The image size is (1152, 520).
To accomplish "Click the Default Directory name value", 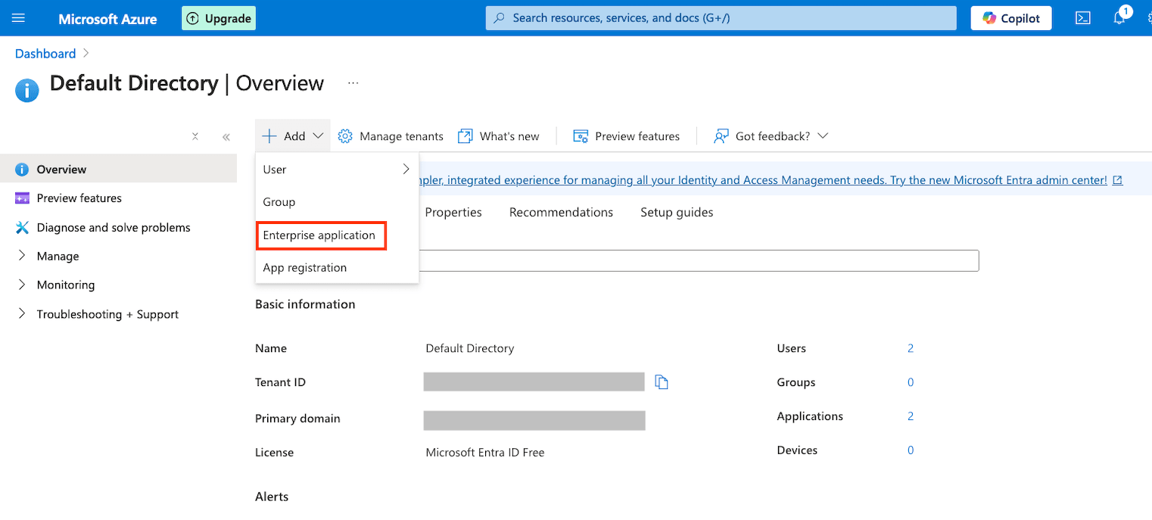I will click(470, 348).
